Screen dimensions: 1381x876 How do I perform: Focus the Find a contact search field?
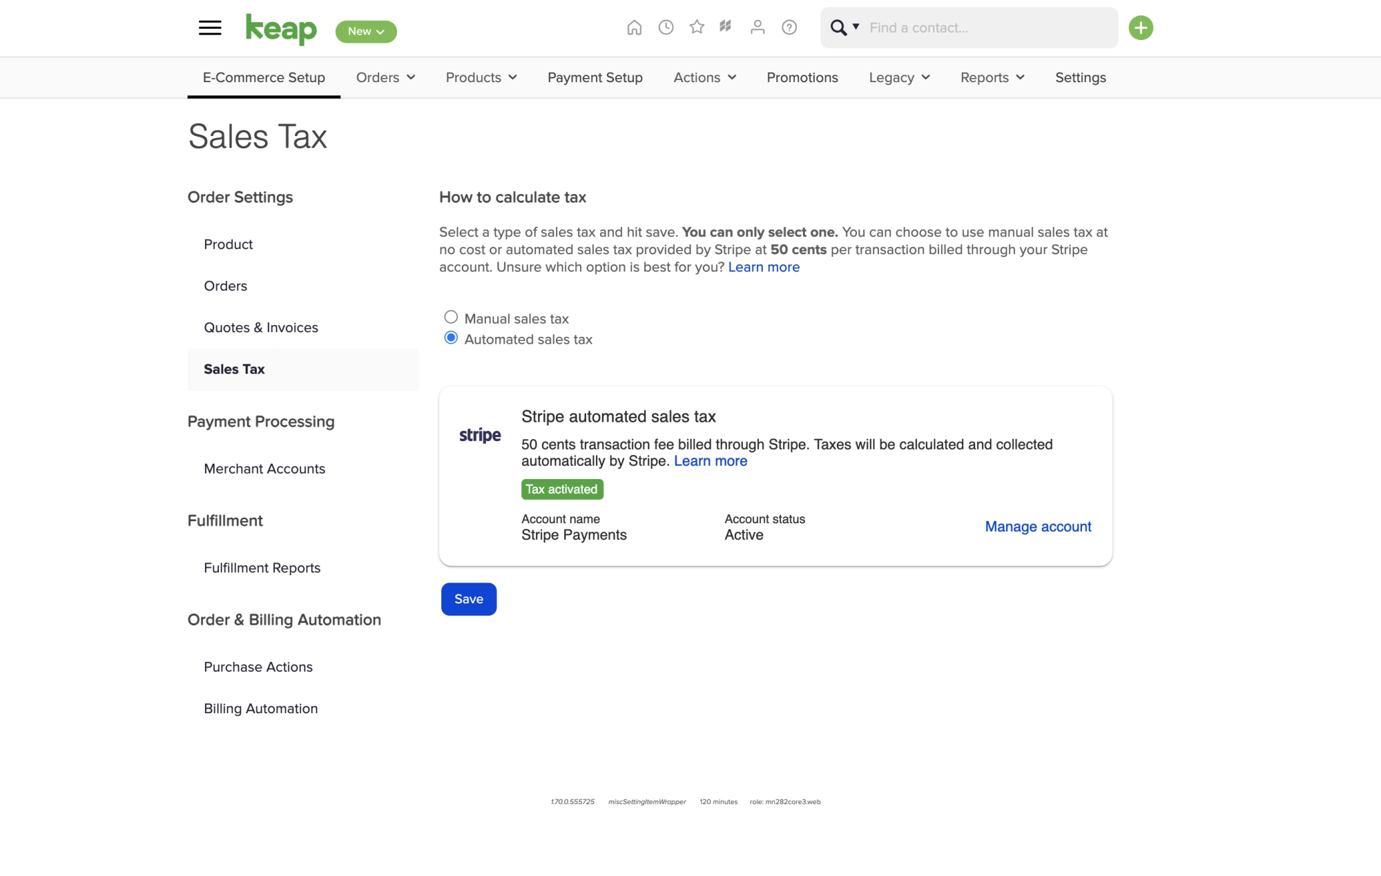(x=987, y=28)
